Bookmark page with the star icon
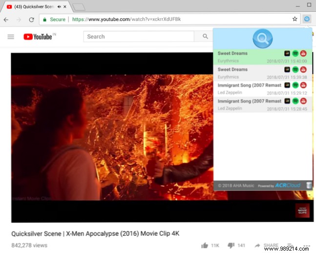Screen dimensions: 316x253 click(x=295, y=19)
